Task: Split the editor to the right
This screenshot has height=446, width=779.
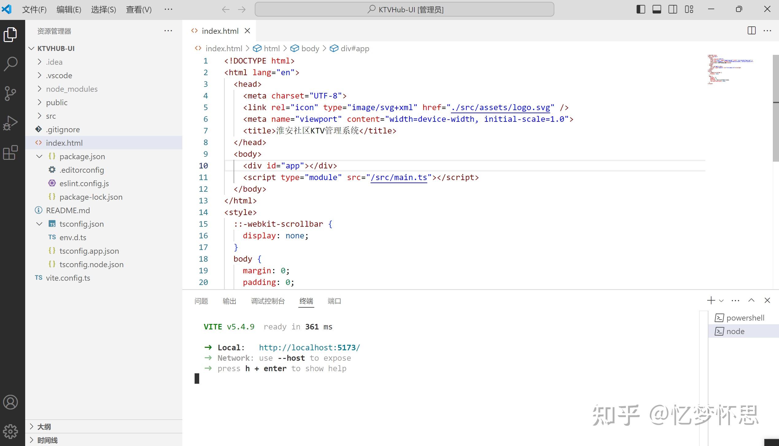Action: [751, 31]
